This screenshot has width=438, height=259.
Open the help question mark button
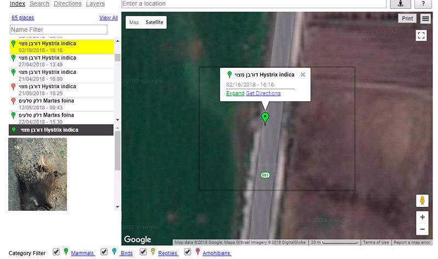(x=423, y=4)
